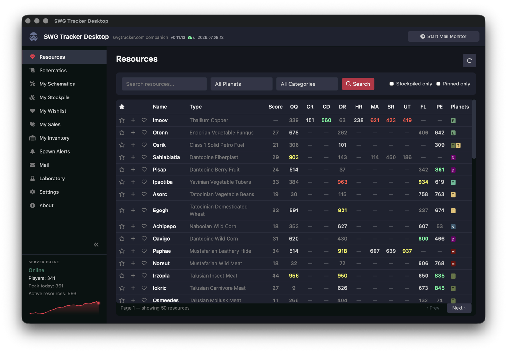
Task: Click Start Mail Monitor button
Action: tap(443, 36)
